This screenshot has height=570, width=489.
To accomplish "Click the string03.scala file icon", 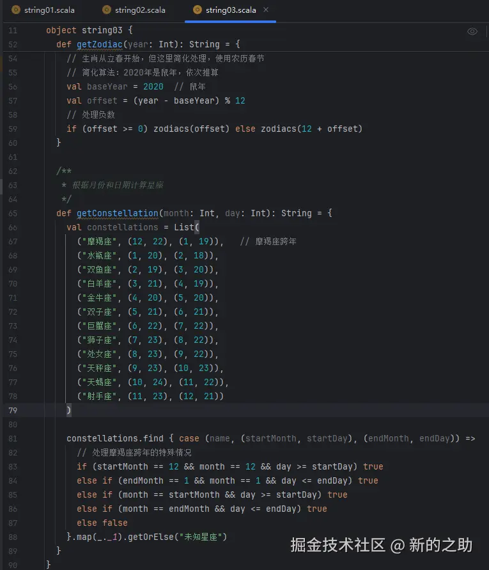I will click(198, 10).
